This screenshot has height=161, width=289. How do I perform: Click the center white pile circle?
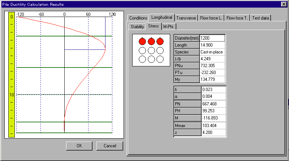tap(151, 50)
